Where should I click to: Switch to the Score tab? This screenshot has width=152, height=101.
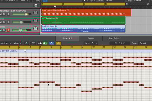pyautogui.click(x=90, y=38)
